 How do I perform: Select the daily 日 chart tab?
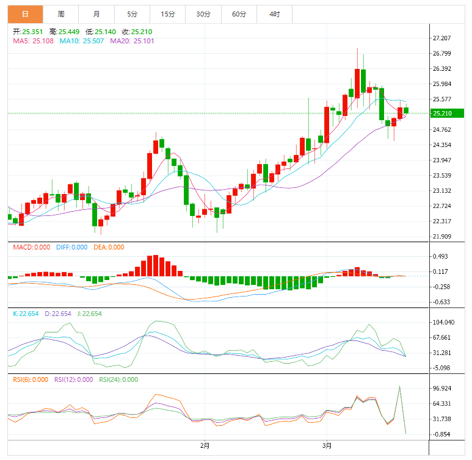26,14
